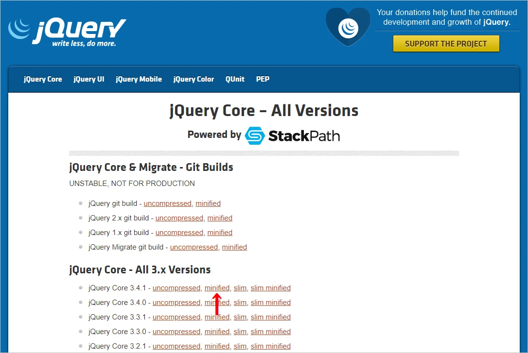Open jQuery Core 3.4.0 uncompressed link

coord(176,303)
